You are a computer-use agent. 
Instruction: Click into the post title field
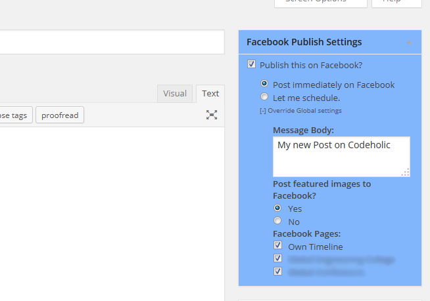(112, 42)
